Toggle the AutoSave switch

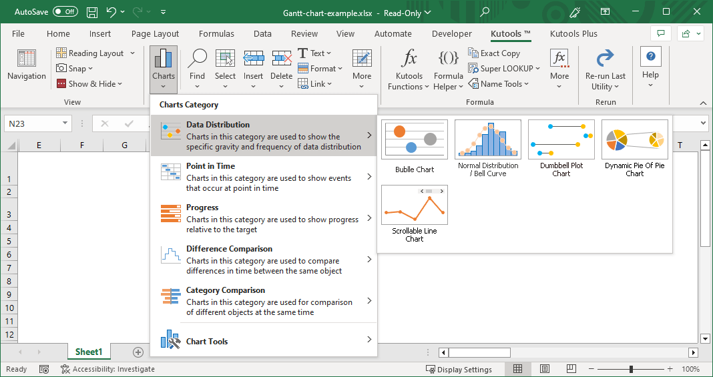pyautogui.click(x=65, y=12)
